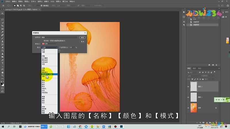Select the Lasso tool
The width and height of the screenshot is (230, 129).
click(2, 19)
